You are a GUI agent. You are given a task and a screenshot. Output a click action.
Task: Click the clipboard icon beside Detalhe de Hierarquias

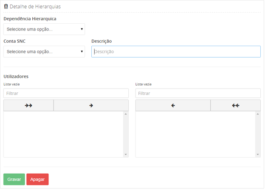(x=6, y=7)
